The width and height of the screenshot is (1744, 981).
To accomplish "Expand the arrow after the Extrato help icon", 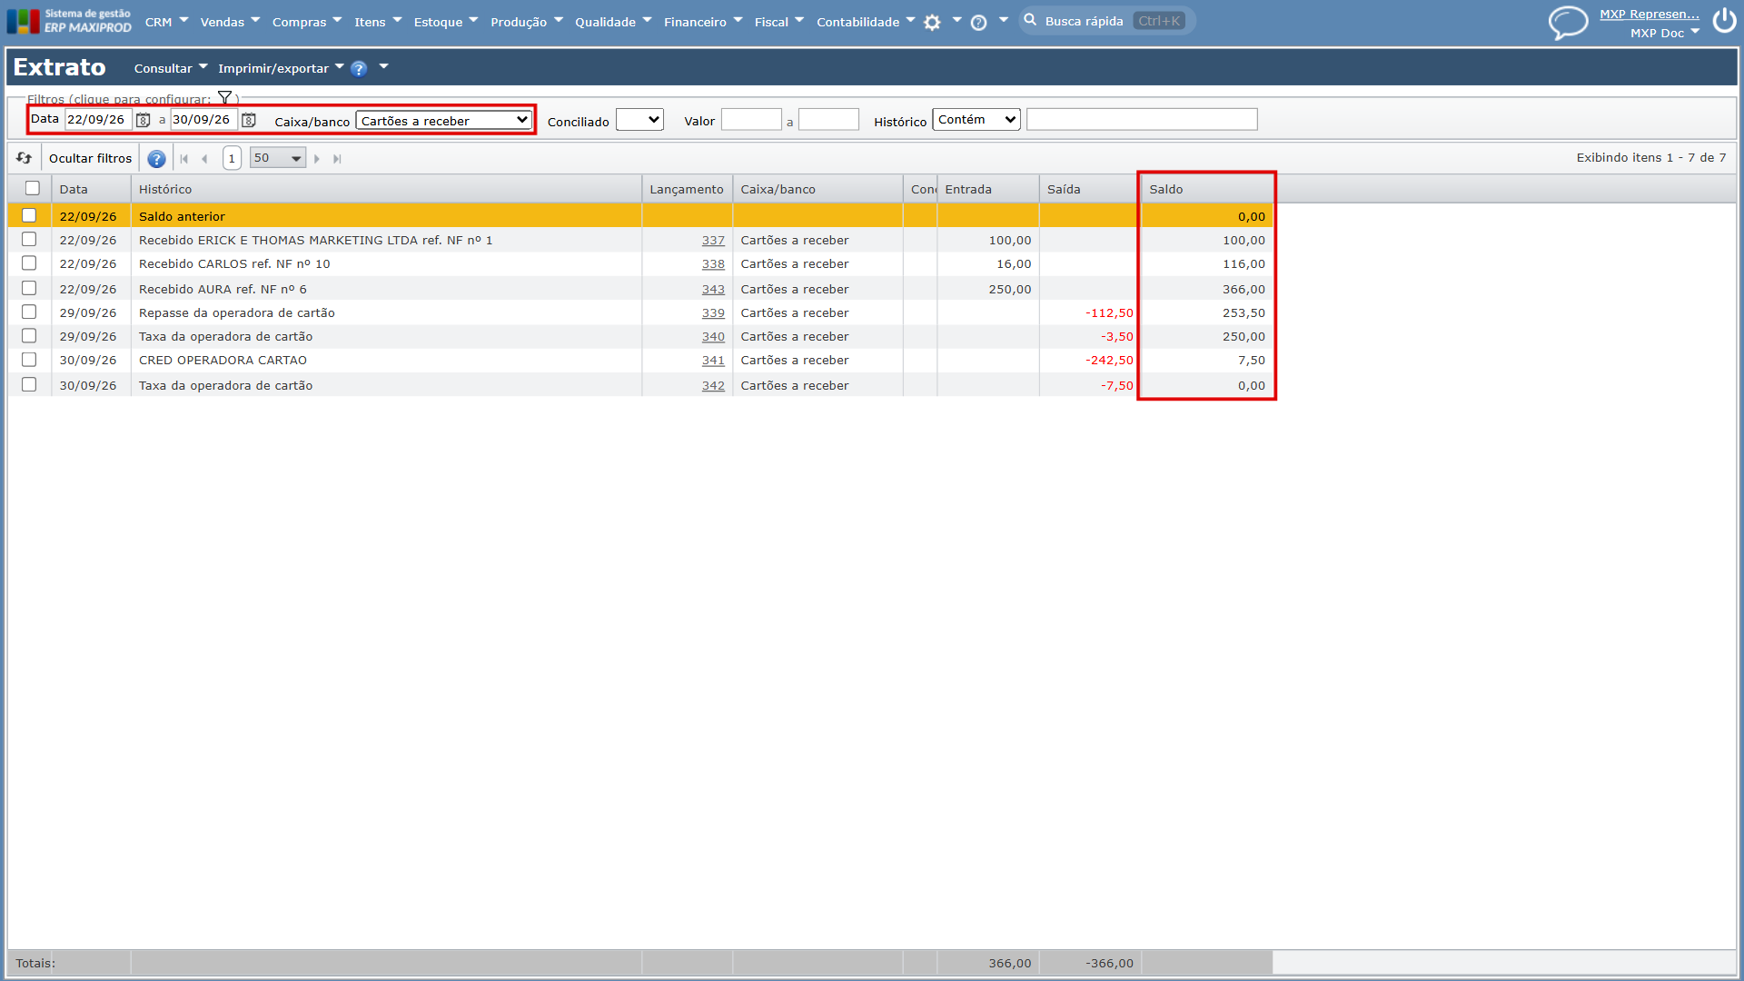I will point(383,66).
